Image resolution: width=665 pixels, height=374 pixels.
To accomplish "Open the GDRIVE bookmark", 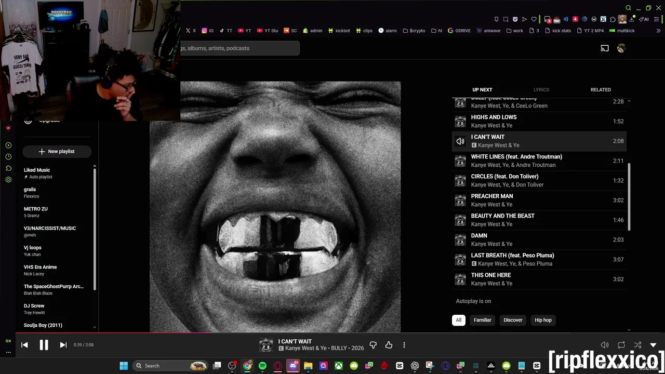I will tap(459, 31).
